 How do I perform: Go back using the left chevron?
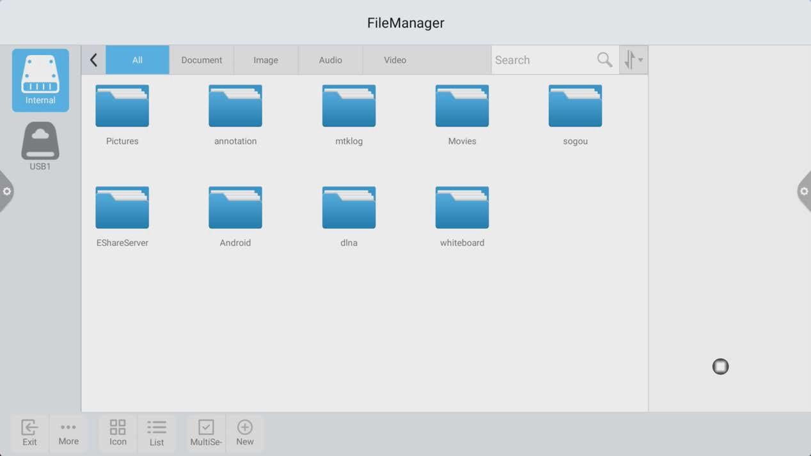pyautogui.click(x=93, y=60)
